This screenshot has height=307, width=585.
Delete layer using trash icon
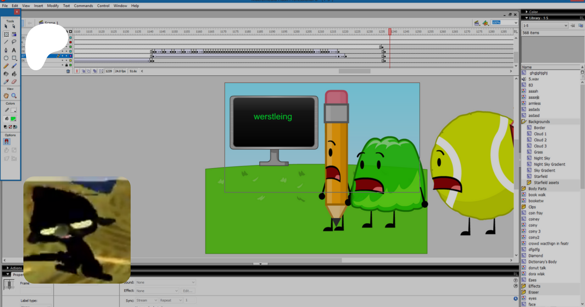[x=68, y=71]
